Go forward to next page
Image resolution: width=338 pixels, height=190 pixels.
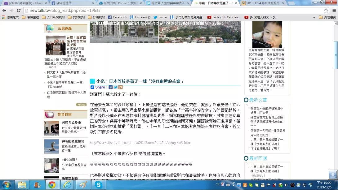pos(11,10)
